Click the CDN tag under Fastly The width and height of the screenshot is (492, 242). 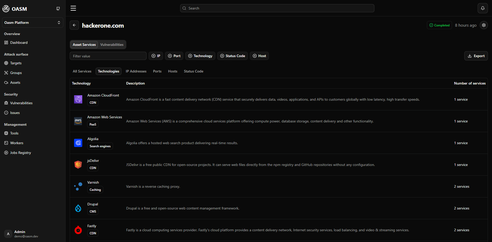[x=93, y=233]
